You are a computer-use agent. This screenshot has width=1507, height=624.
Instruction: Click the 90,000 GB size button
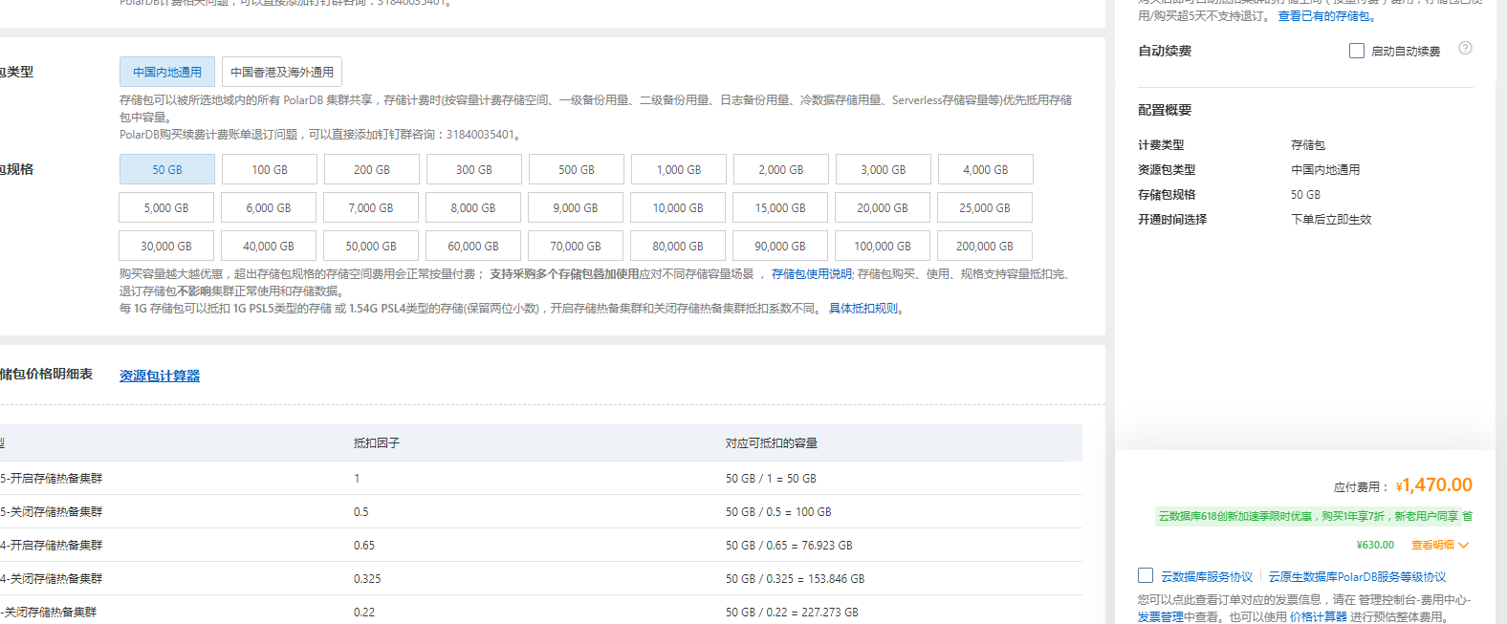(x=780, y=246)
